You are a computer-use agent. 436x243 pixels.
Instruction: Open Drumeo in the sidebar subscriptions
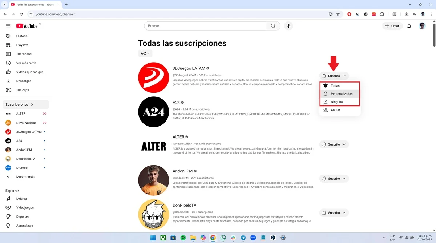26,168
